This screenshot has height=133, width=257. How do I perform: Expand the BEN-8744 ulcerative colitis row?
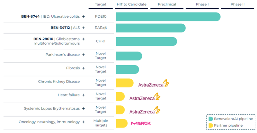tap(84, 16)
